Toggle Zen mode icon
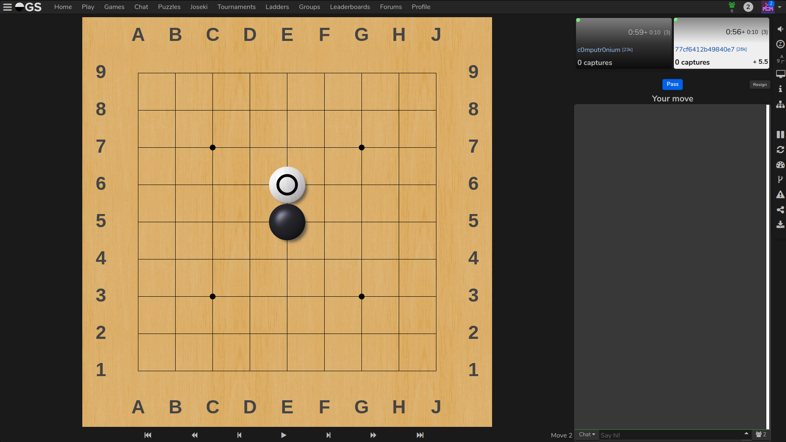786x442 pixels. pyautogui.click(x=780, y=44)
